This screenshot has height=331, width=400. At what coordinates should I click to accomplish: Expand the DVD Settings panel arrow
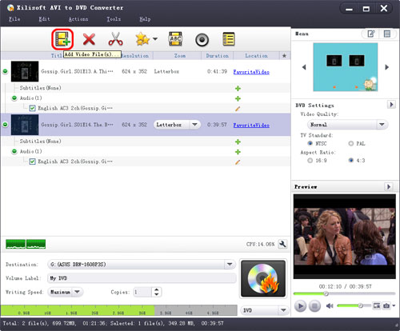391,105
